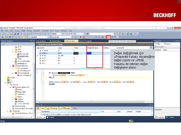Image resolution: width=181 pixels, height=135 pixels.
Task: Click the code editor horizontal scrollbar
Action: [91, 101]
